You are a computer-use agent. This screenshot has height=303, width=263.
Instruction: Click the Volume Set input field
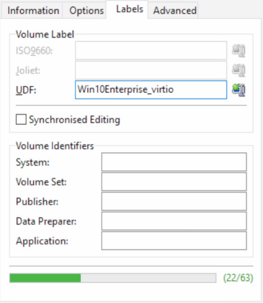(x=174, y=182)
